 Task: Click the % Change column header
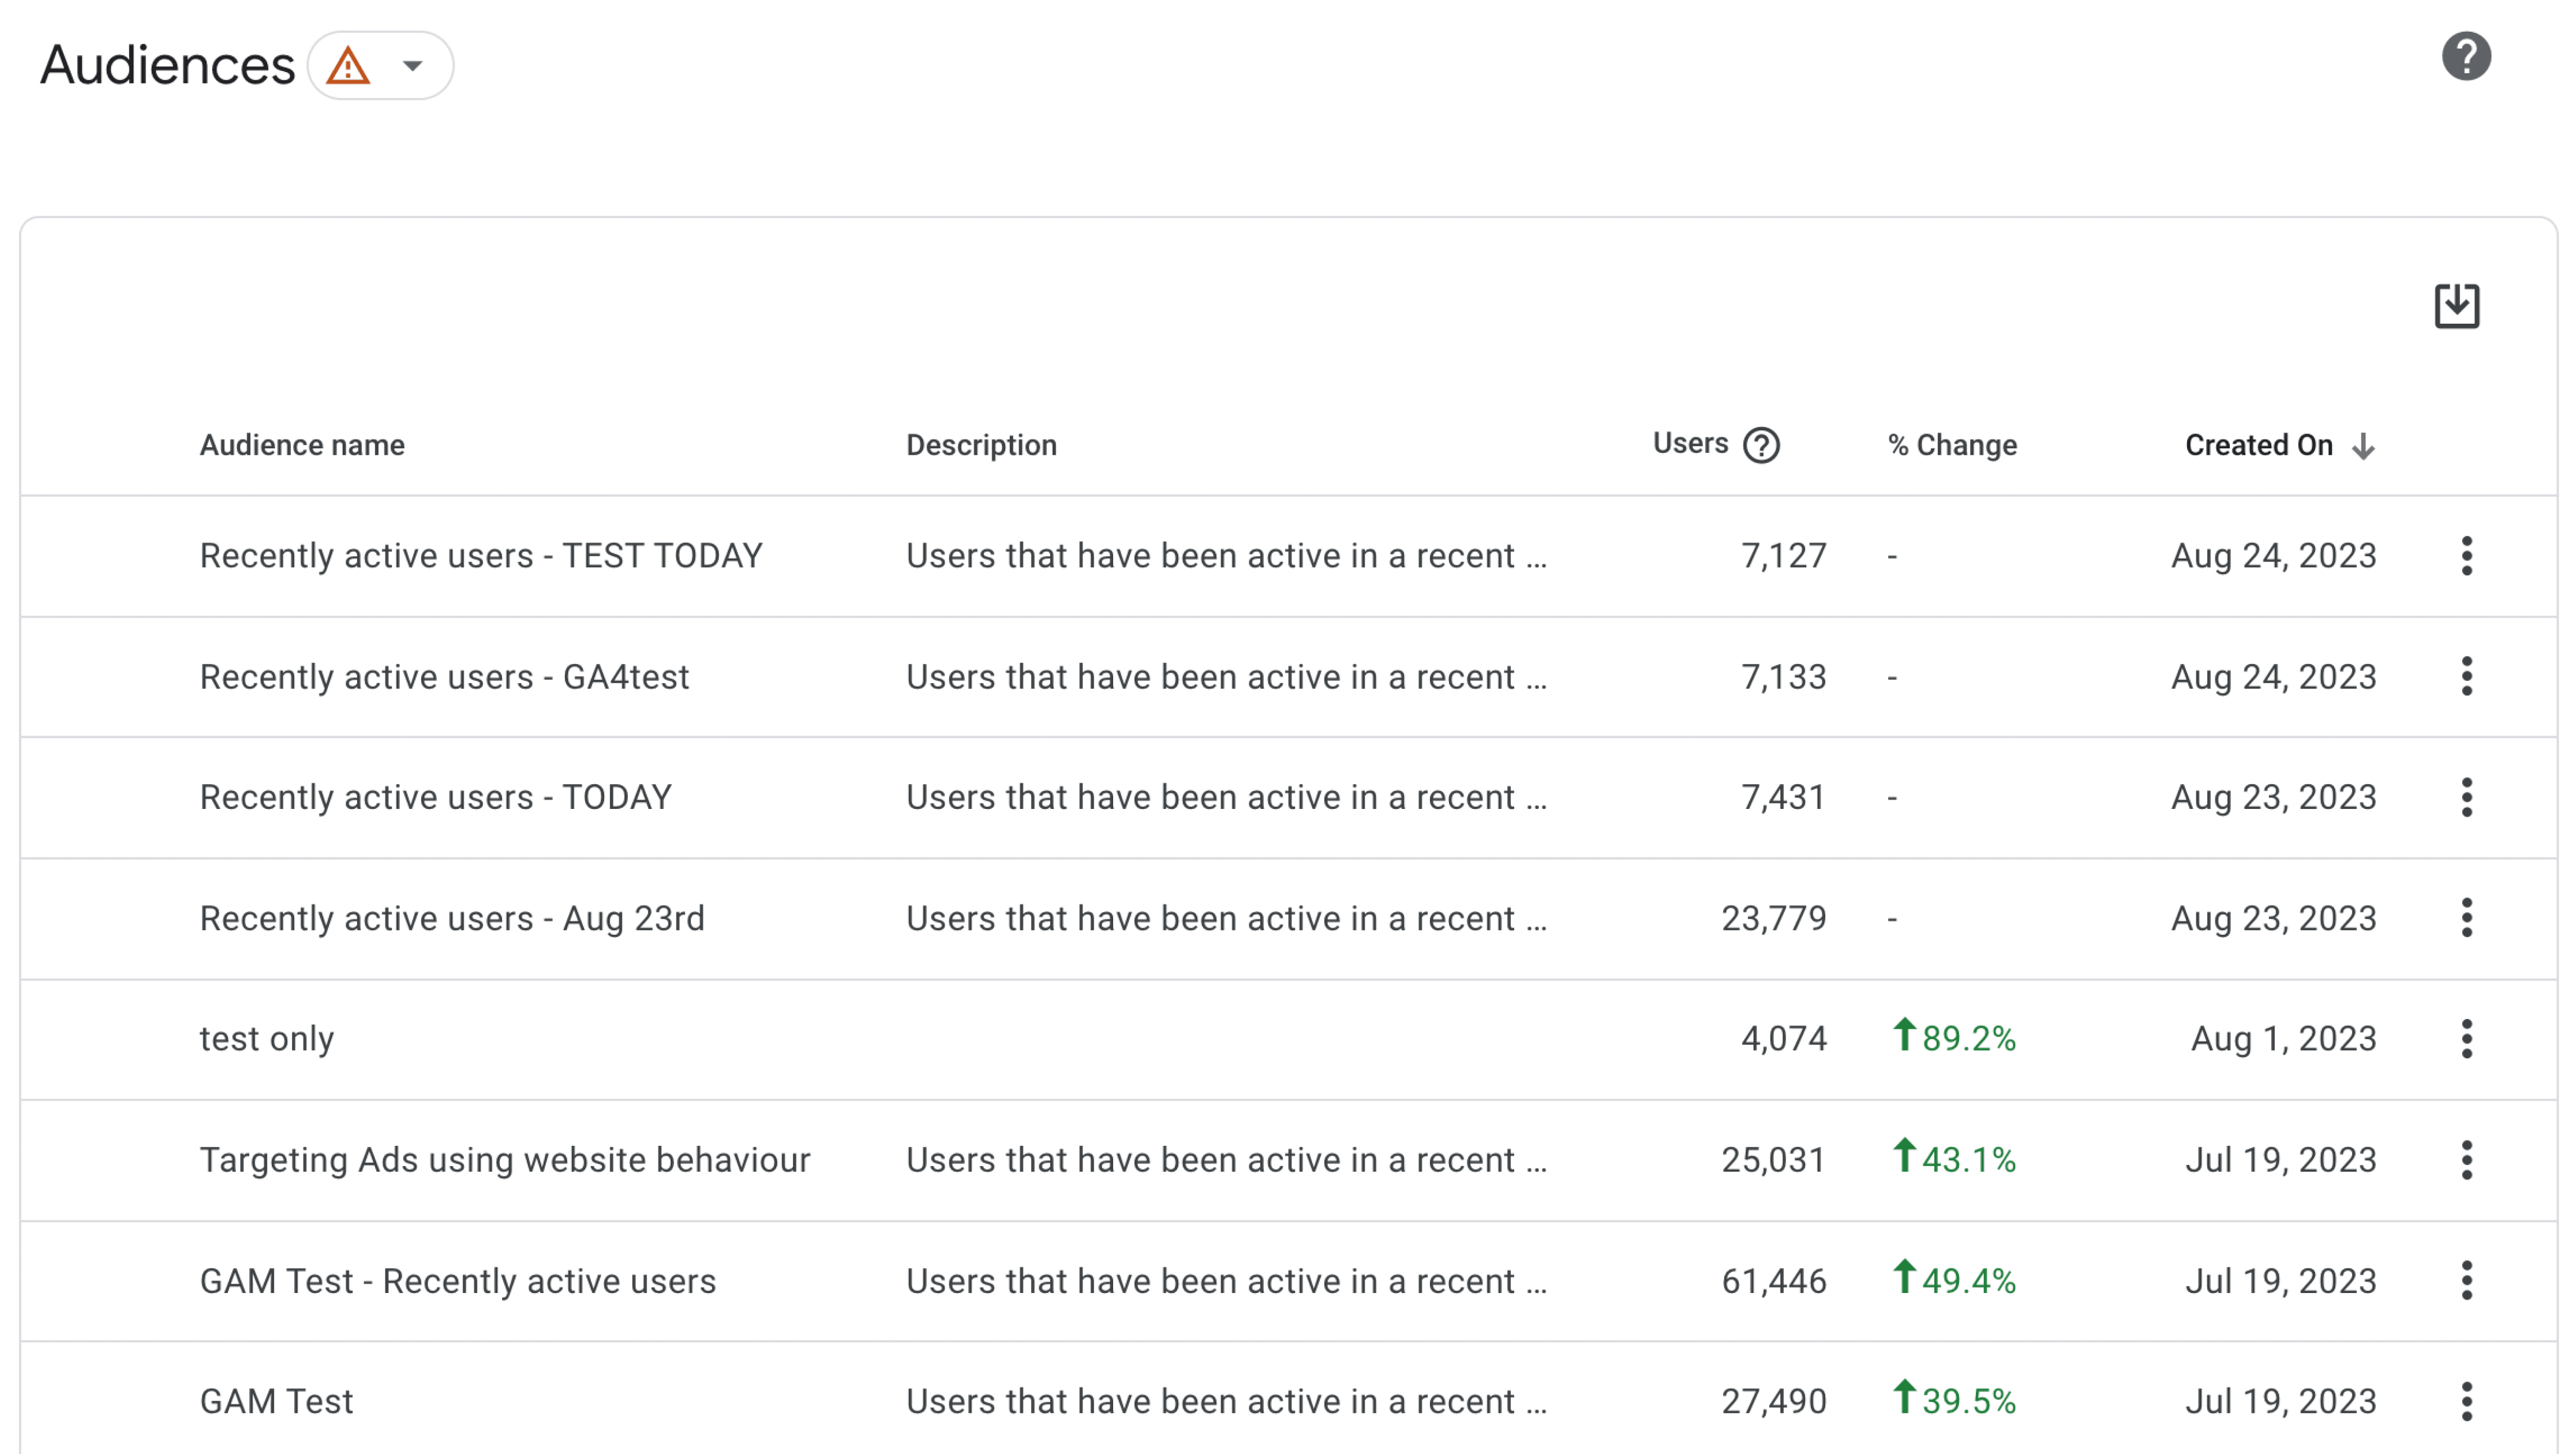1952,445
